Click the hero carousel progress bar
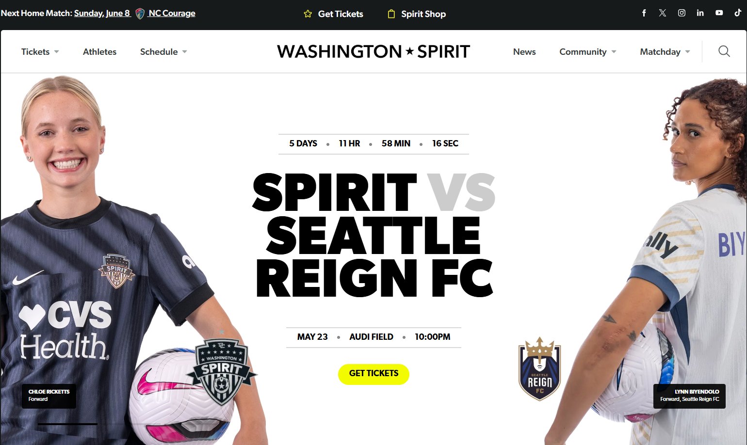Screen dimensions: 747x445 67,424
